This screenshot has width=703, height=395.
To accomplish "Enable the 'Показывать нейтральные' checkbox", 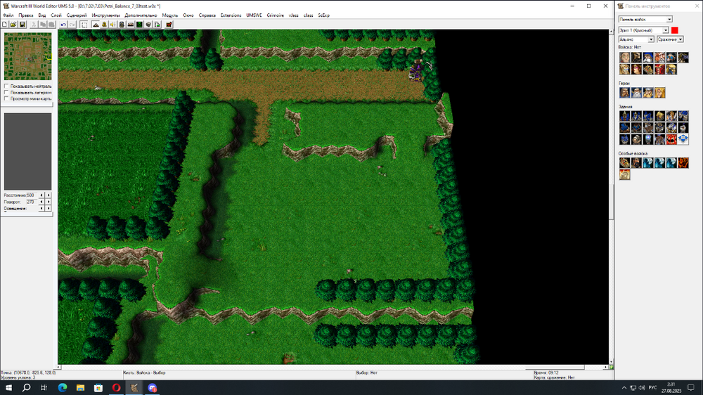I will pos(7,86).
